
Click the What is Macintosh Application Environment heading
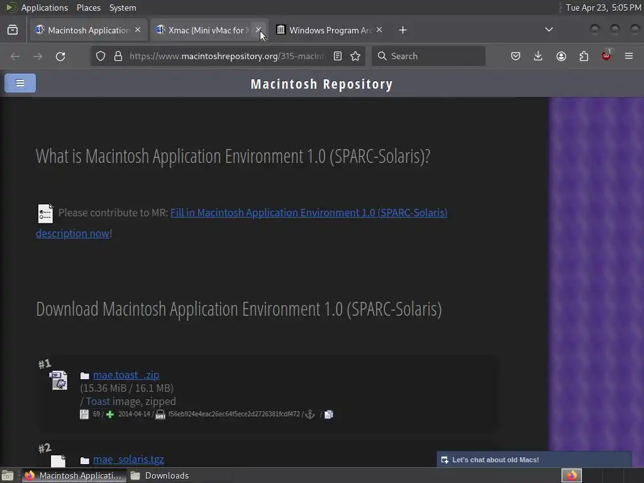click(233, 156)
